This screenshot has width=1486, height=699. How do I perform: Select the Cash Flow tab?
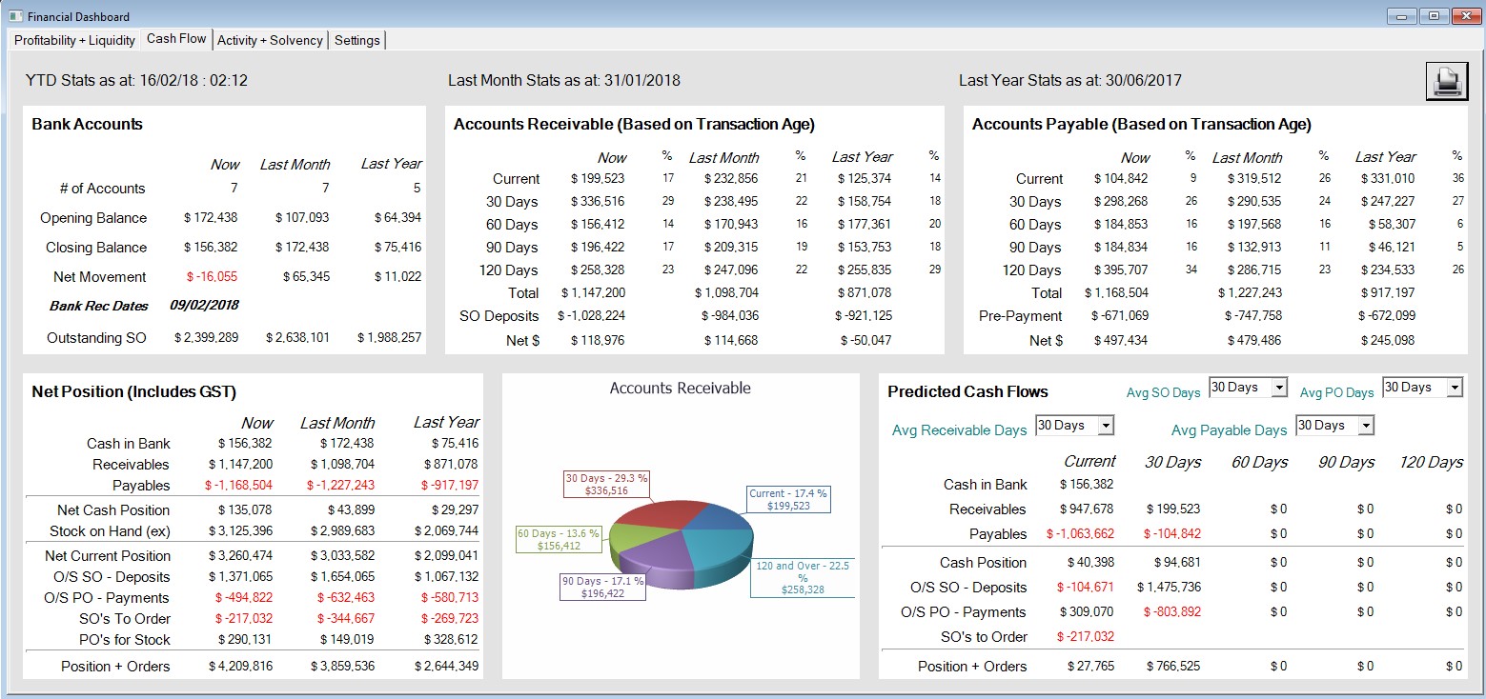click(x=176, y=39)
